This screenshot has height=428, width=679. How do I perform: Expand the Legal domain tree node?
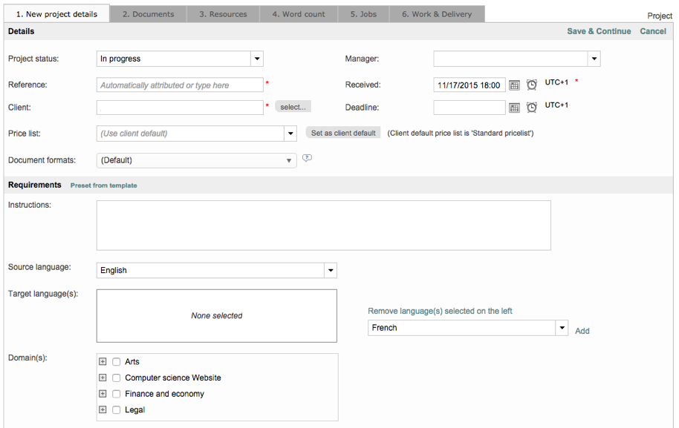point(103,409)
